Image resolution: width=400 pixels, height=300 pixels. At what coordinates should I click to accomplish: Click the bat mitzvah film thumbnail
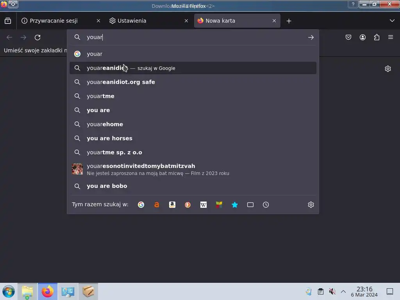pyautogui.click(x=77, y=169)
